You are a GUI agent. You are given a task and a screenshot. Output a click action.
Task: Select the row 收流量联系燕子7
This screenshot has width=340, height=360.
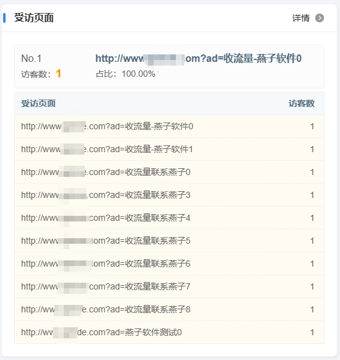pos(169,286)
